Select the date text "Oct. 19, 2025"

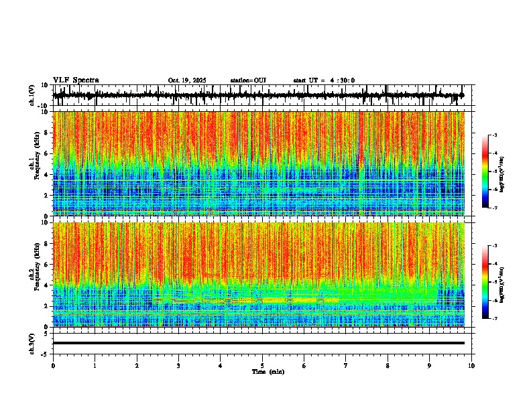click(187, 80)
